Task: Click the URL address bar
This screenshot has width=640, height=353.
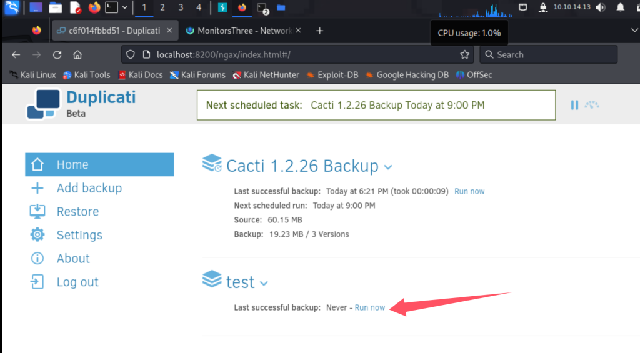Action: coord(298,55)
